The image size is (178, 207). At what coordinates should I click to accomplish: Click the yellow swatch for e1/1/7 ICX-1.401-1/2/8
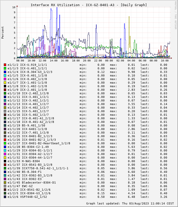(x=5, y=83)
